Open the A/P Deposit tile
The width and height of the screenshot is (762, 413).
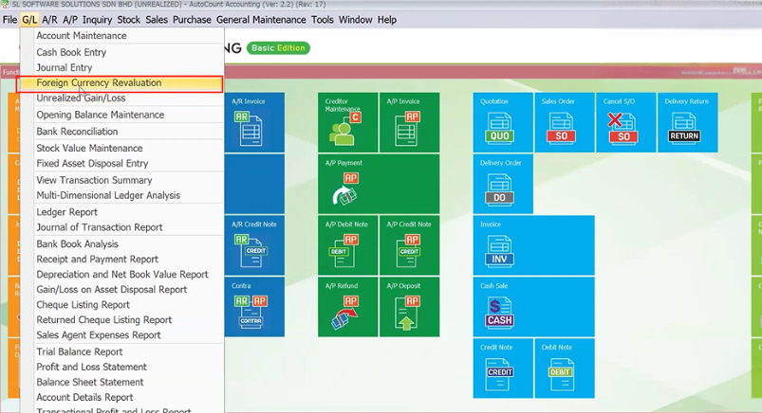point(409,307)
